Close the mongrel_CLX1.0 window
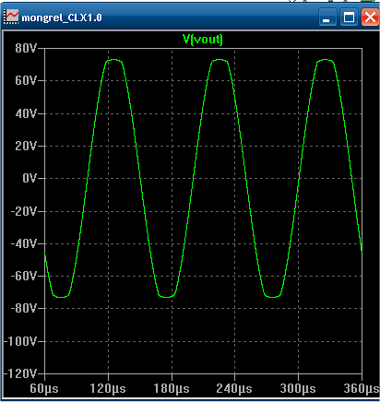 [370, 17]
